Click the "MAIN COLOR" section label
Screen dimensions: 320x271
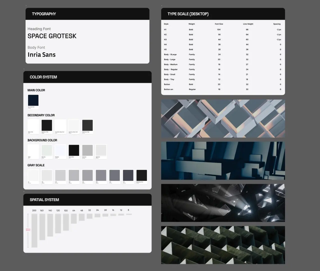(36, 90)
